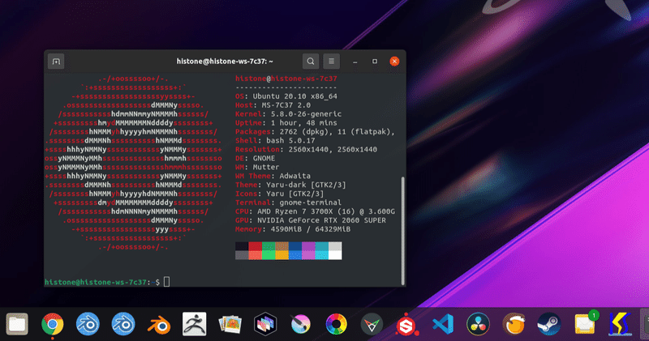
Task: Click the red histone@histone-ws-7c37 neofetch header
Action: pos(286,79)
